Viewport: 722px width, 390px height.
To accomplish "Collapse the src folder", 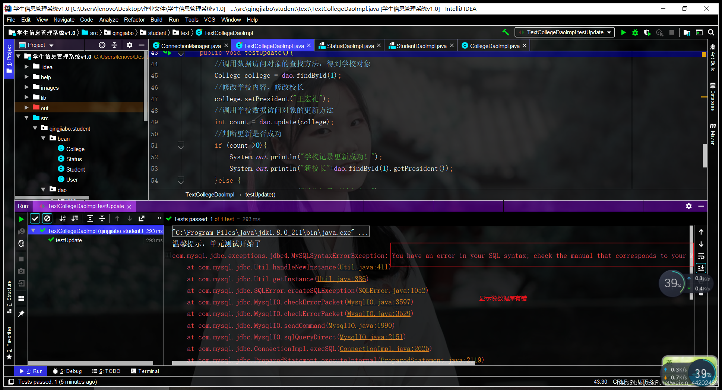I will pos(26,118).
